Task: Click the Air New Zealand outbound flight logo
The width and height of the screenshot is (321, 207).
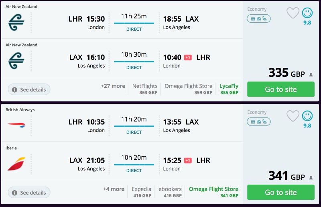Action: pos(16,23)
